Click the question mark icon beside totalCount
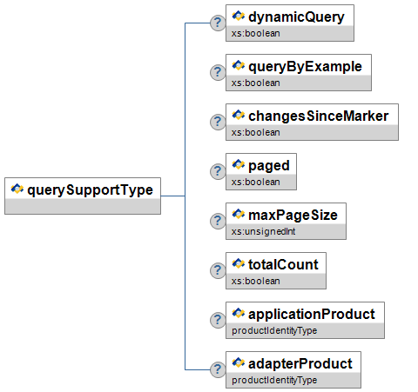This screenshot has height=392, width=418. (x=218, y=270)
